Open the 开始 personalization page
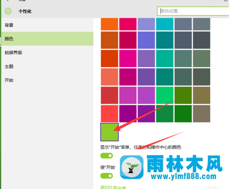Screen dimensions: 229x189 [x=47, y=80]
